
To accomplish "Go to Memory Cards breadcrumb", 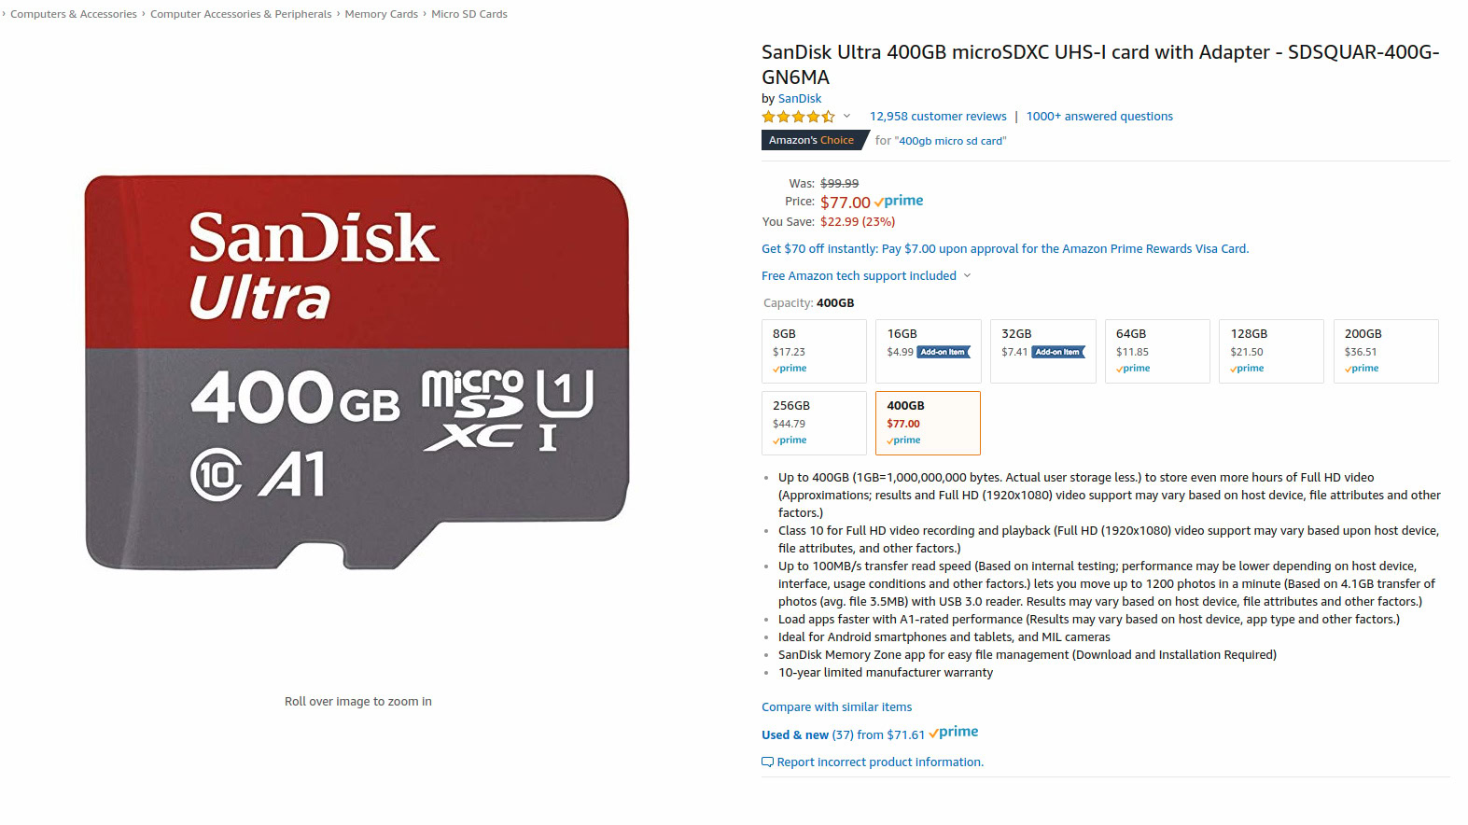I will [381, 14].
